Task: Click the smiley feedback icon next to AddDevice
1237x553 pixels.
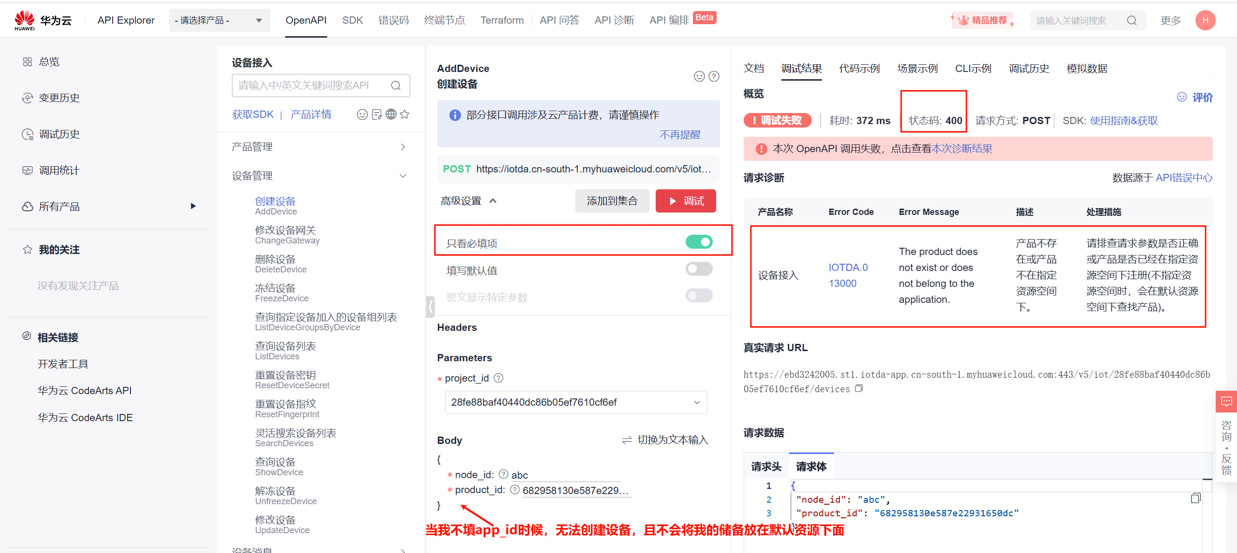Action: click(x=699, y=76)
